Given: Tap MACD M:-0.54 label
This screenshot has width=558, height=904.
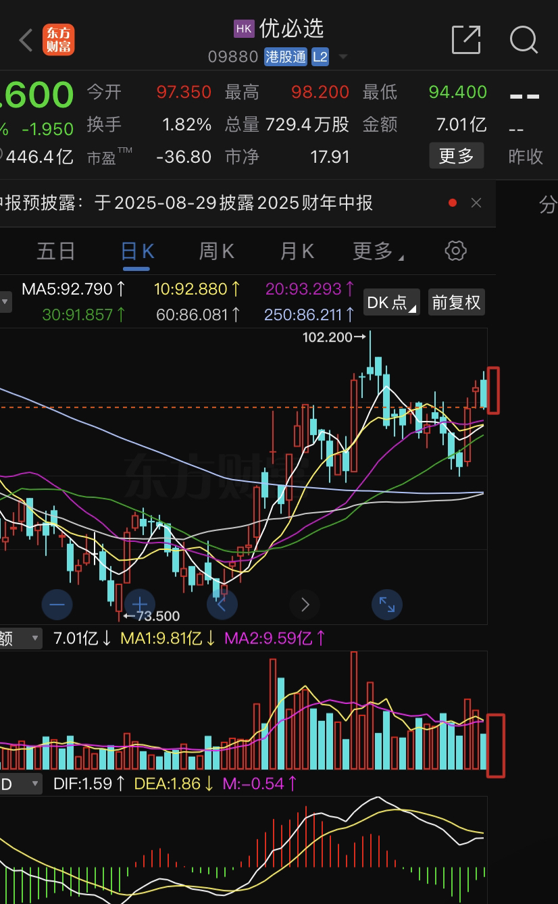Looking at the screenshot, I should click(260, 784).
